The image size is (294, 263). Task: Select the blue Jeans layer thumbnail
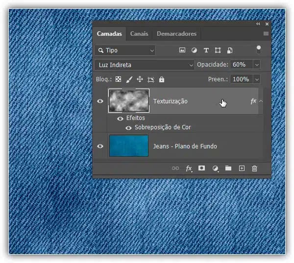coord(129,146)
